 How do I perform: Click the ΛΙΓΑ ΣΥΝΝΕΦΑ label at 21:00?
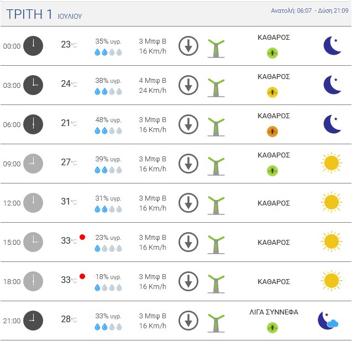(x=274, y=312)
